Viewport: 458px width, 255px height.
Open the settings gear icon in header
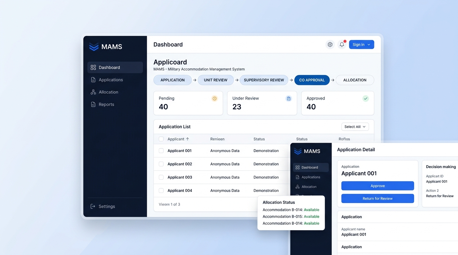coord(330,44)
